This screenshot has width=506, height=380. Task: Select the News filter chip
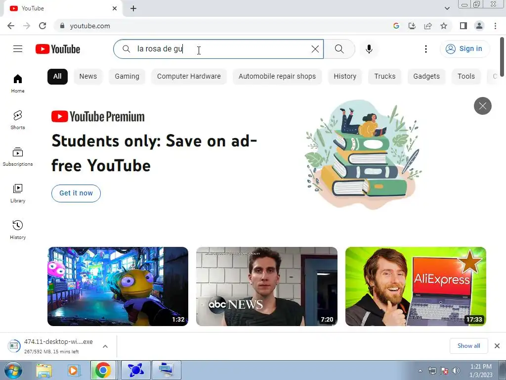(88, 77)
